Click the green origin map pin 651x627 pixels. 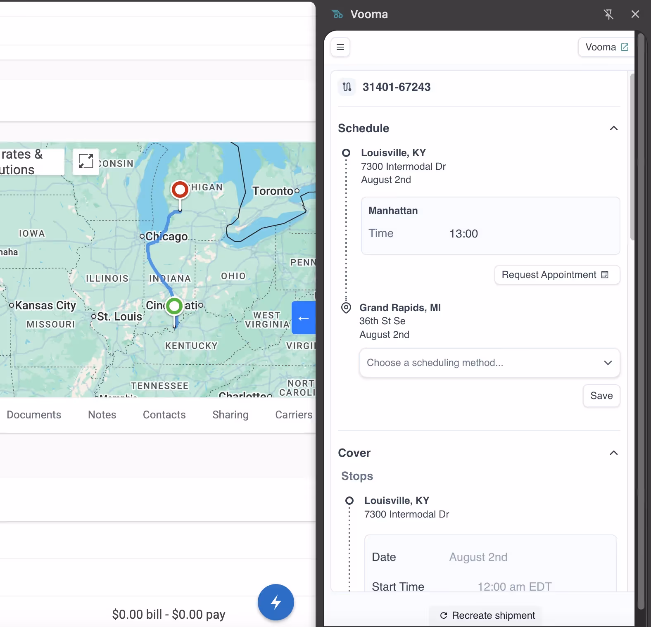click(174, 306)
